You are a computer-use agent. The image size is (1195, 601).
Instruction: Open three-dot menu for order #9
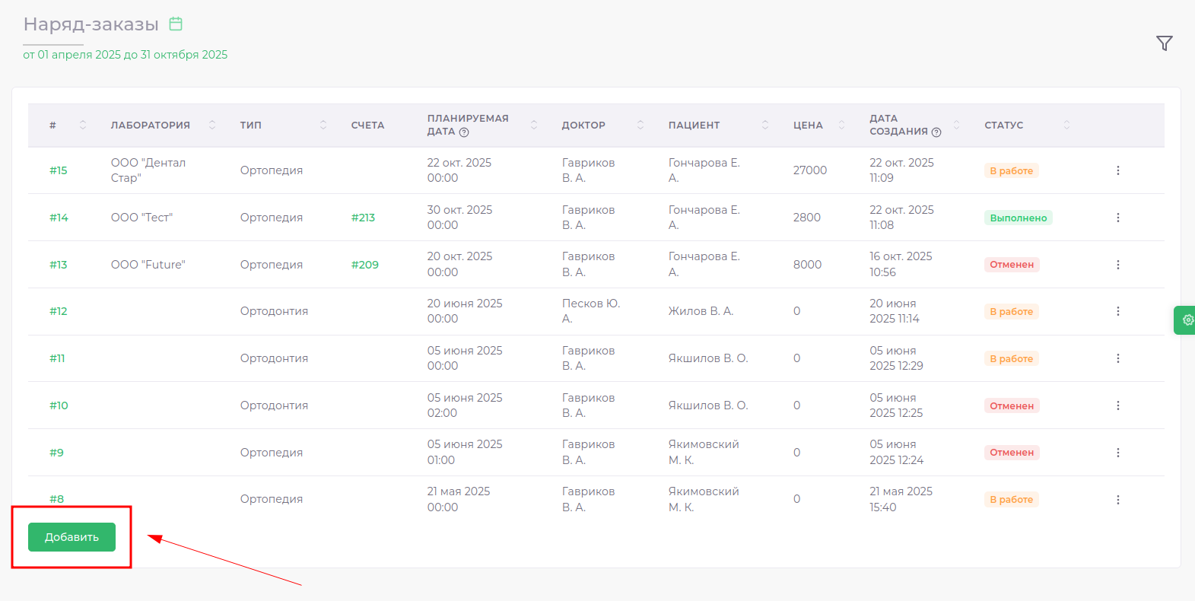(1117, 453)
